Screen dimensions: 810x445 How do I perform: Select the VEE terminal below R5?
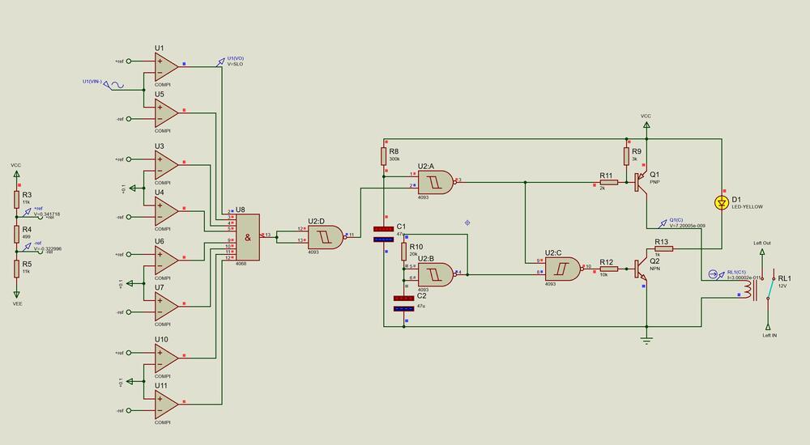[16, 293]
